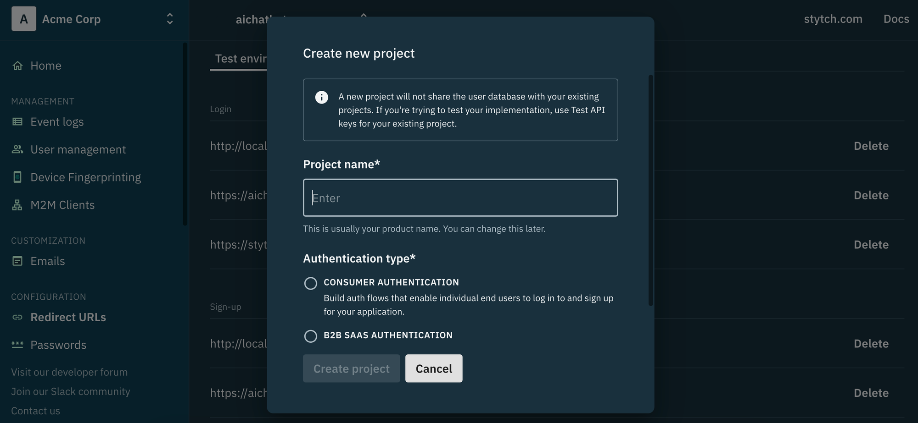Click the Acme Corp avatar letter A
Viewport: 918px width, 423px height.
(24, 19)
